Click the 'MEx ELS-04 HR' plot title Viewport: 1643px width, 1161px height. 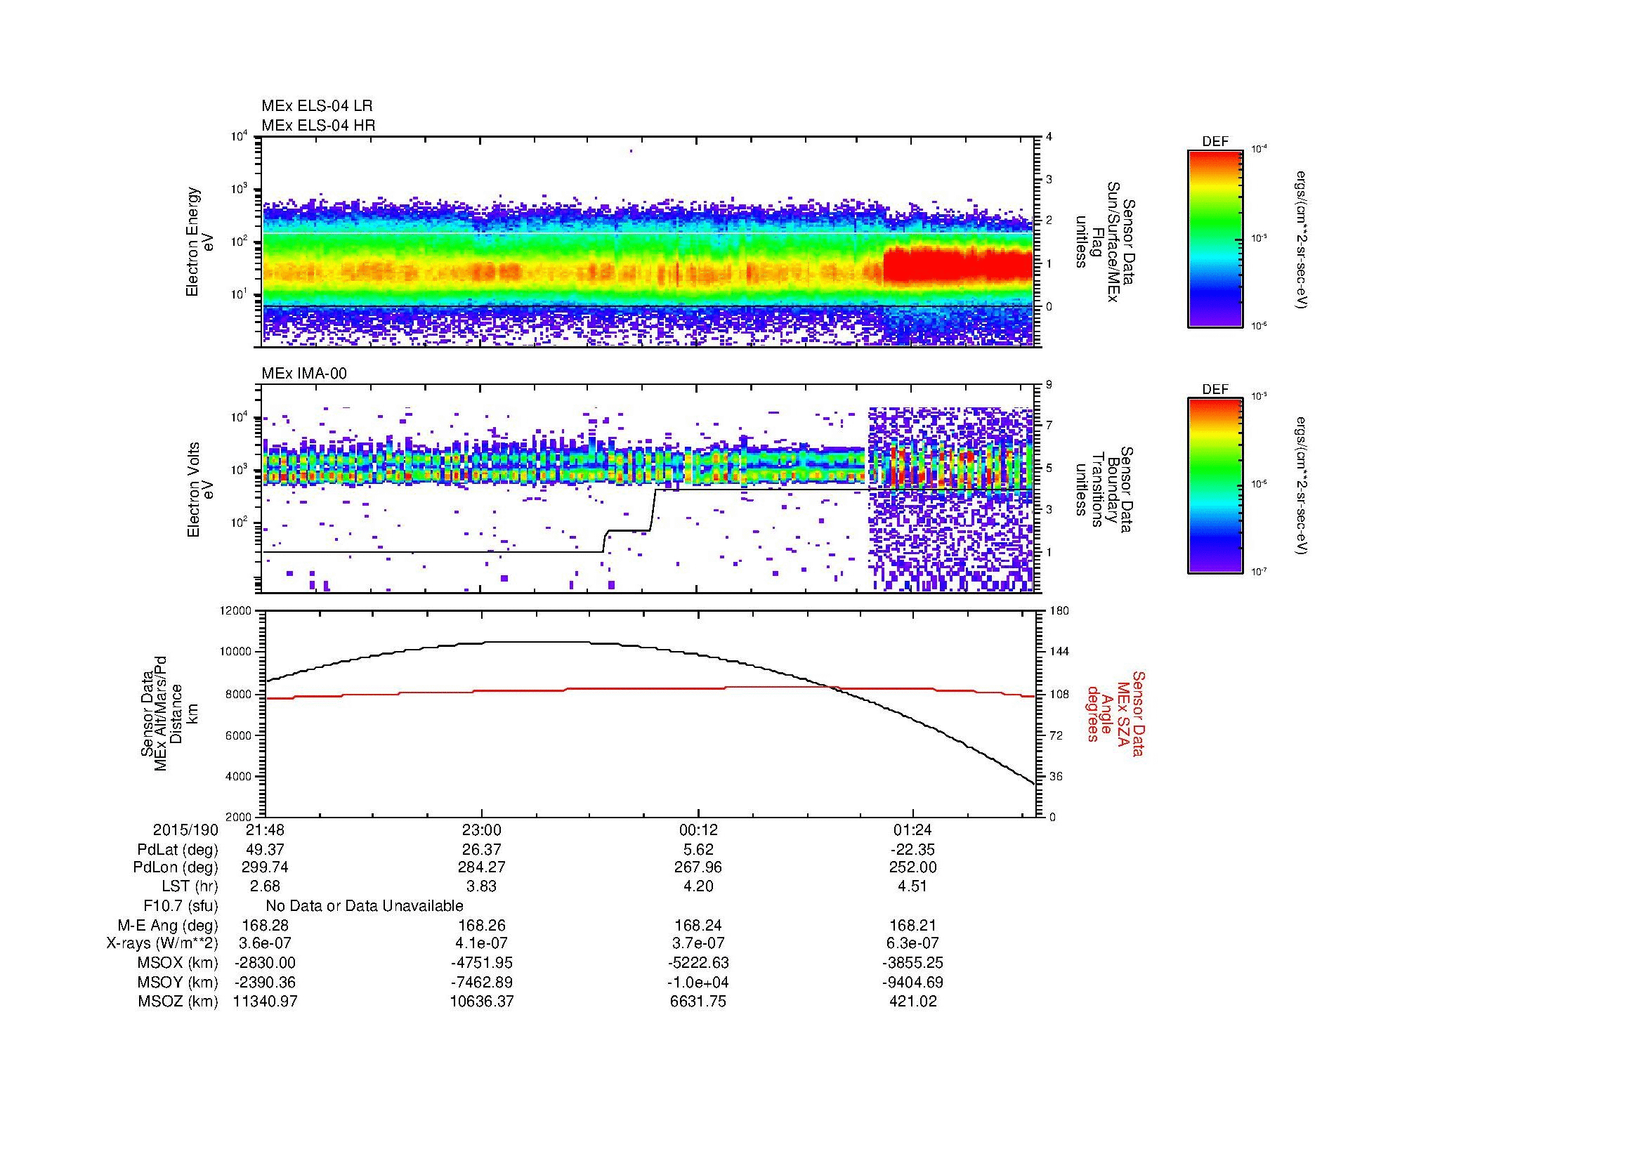tap(318, 126)
